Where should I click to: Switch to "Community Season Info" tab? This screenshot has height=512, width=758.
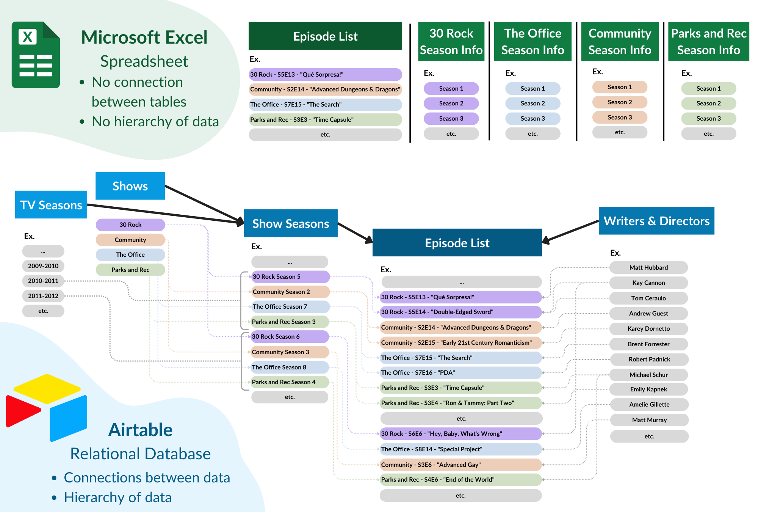(619, 42)
